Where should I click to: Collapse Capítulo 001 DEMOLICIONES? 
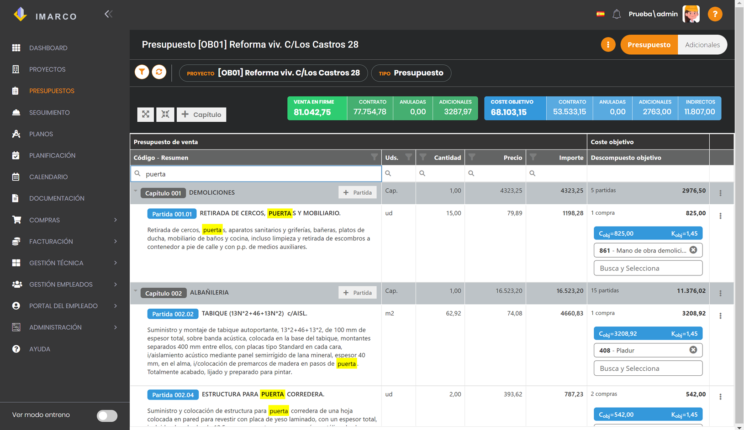136,191
